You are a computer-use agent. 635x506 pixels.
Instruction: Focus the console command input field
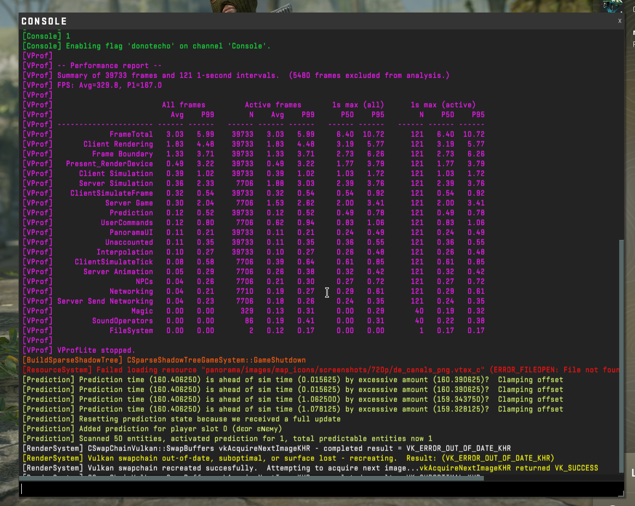[321, 489]
